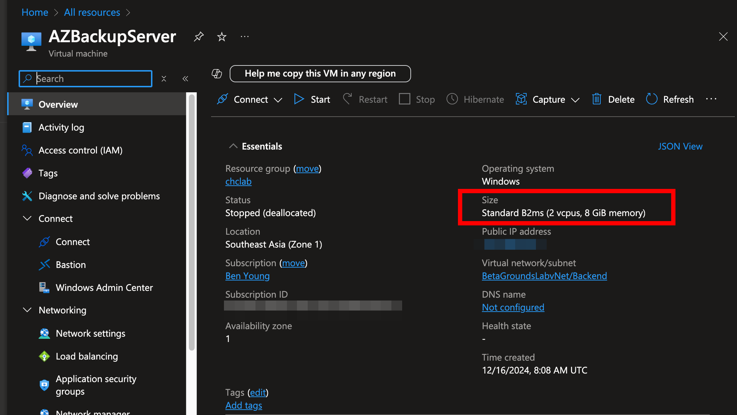Close the AZBackupServer blade
Image resolution: width=737 pixels, height=415 pixels.
[723, 36]
